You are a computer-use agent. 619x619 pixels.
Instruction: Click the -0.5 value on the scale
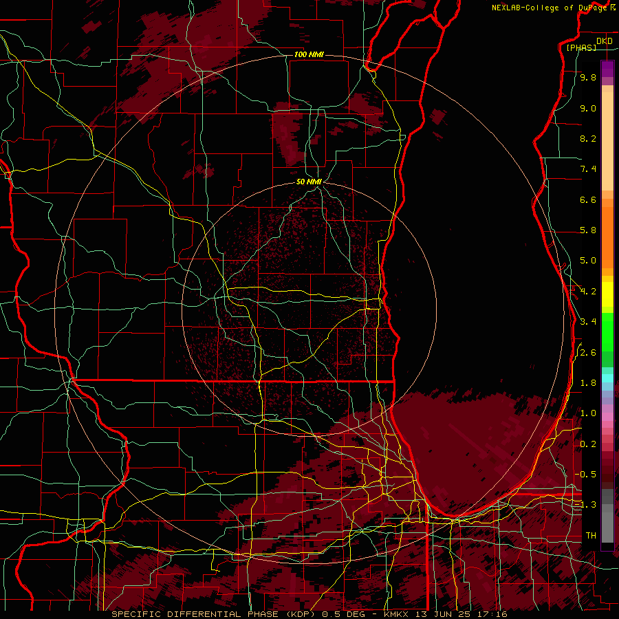pyautogui.click(x=585, y=475)
